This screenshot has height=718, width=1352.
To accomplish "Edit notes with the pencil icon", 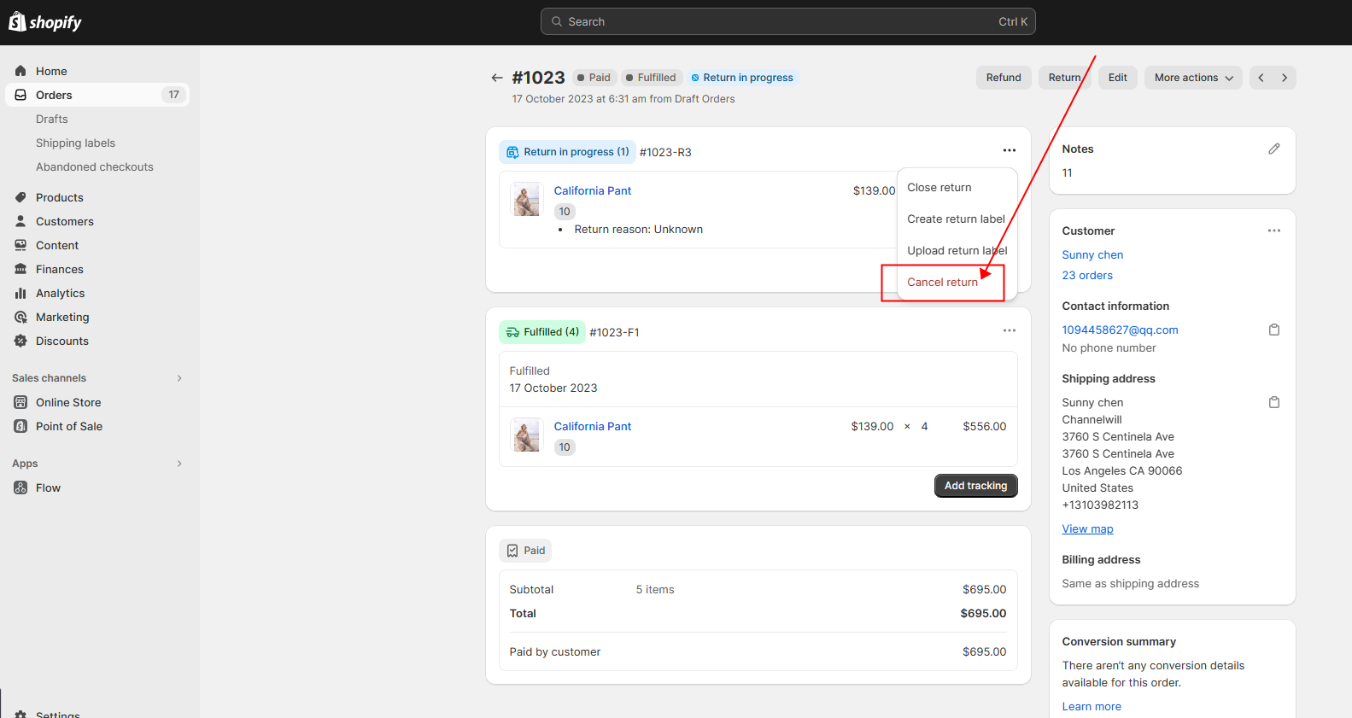I will coord(1273,149).
